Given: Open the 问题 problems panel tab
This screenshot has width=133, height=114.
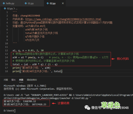Looking at the screenshot, I should (6, 80).
